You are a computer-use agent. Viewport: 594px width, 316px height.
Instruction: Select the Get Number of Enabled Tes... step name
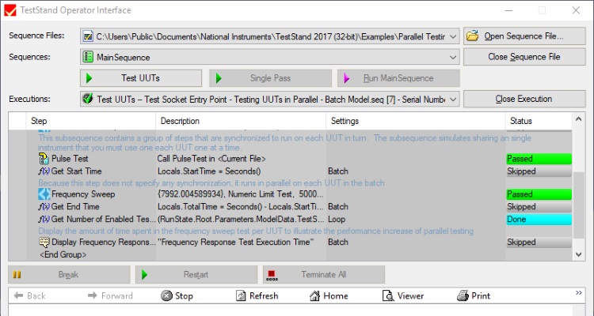tap(104, 220)
